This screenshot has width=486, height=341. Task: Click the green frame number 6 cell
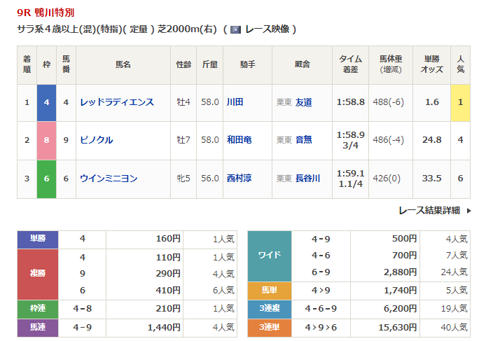click(46, 179)
